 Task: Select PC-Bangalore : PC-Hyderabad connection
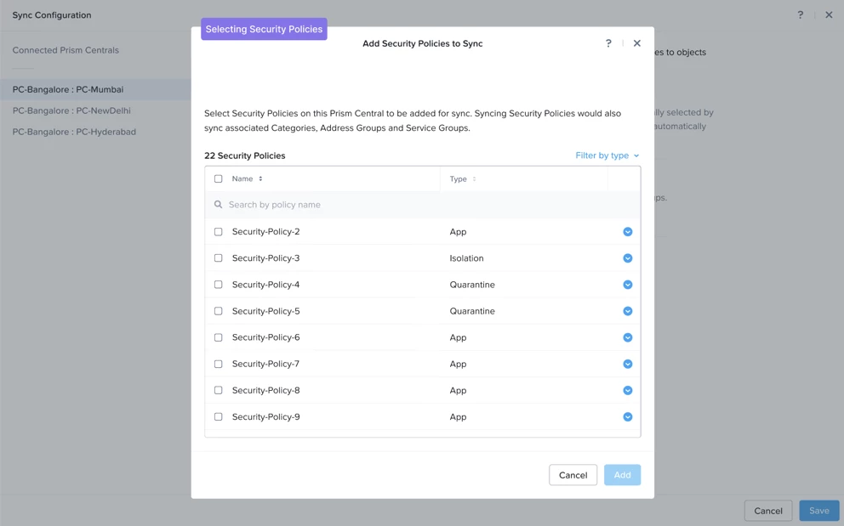pos(74,132)
